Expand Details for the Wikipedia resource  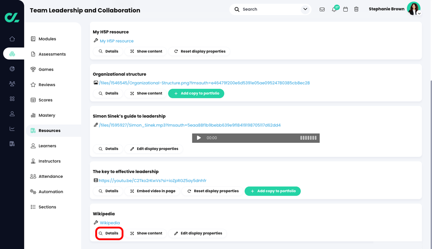(109, 233)
